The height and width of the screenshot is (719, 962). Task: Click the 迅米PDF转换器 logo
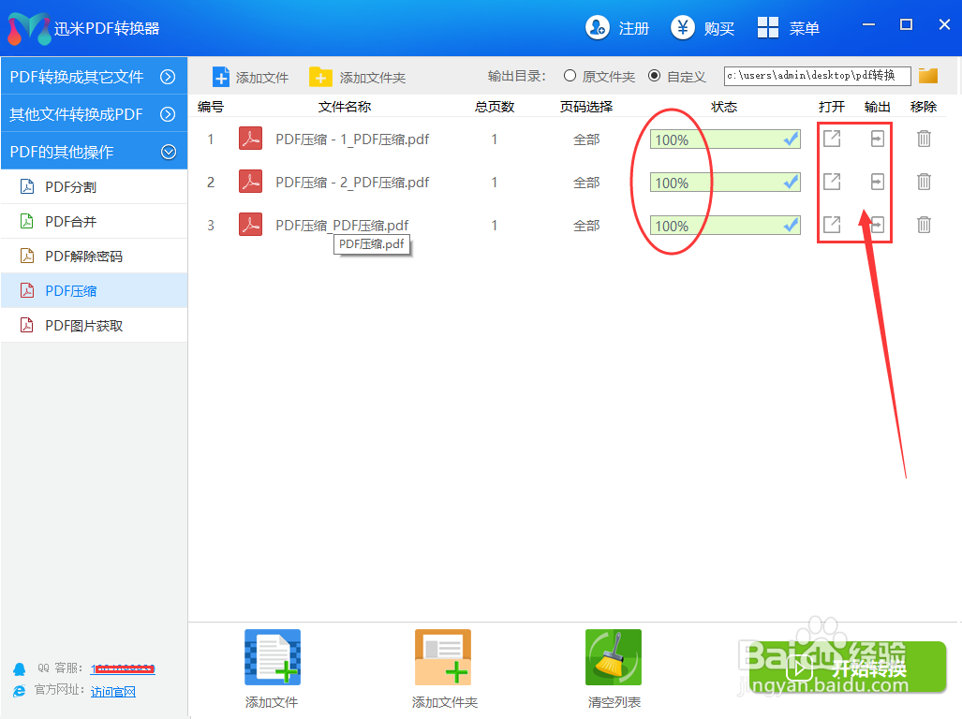point(29,29)
